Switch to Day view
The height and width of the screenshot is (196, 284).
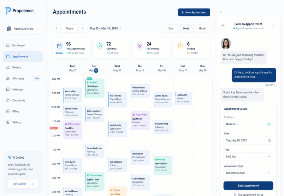tap(171, 28)
